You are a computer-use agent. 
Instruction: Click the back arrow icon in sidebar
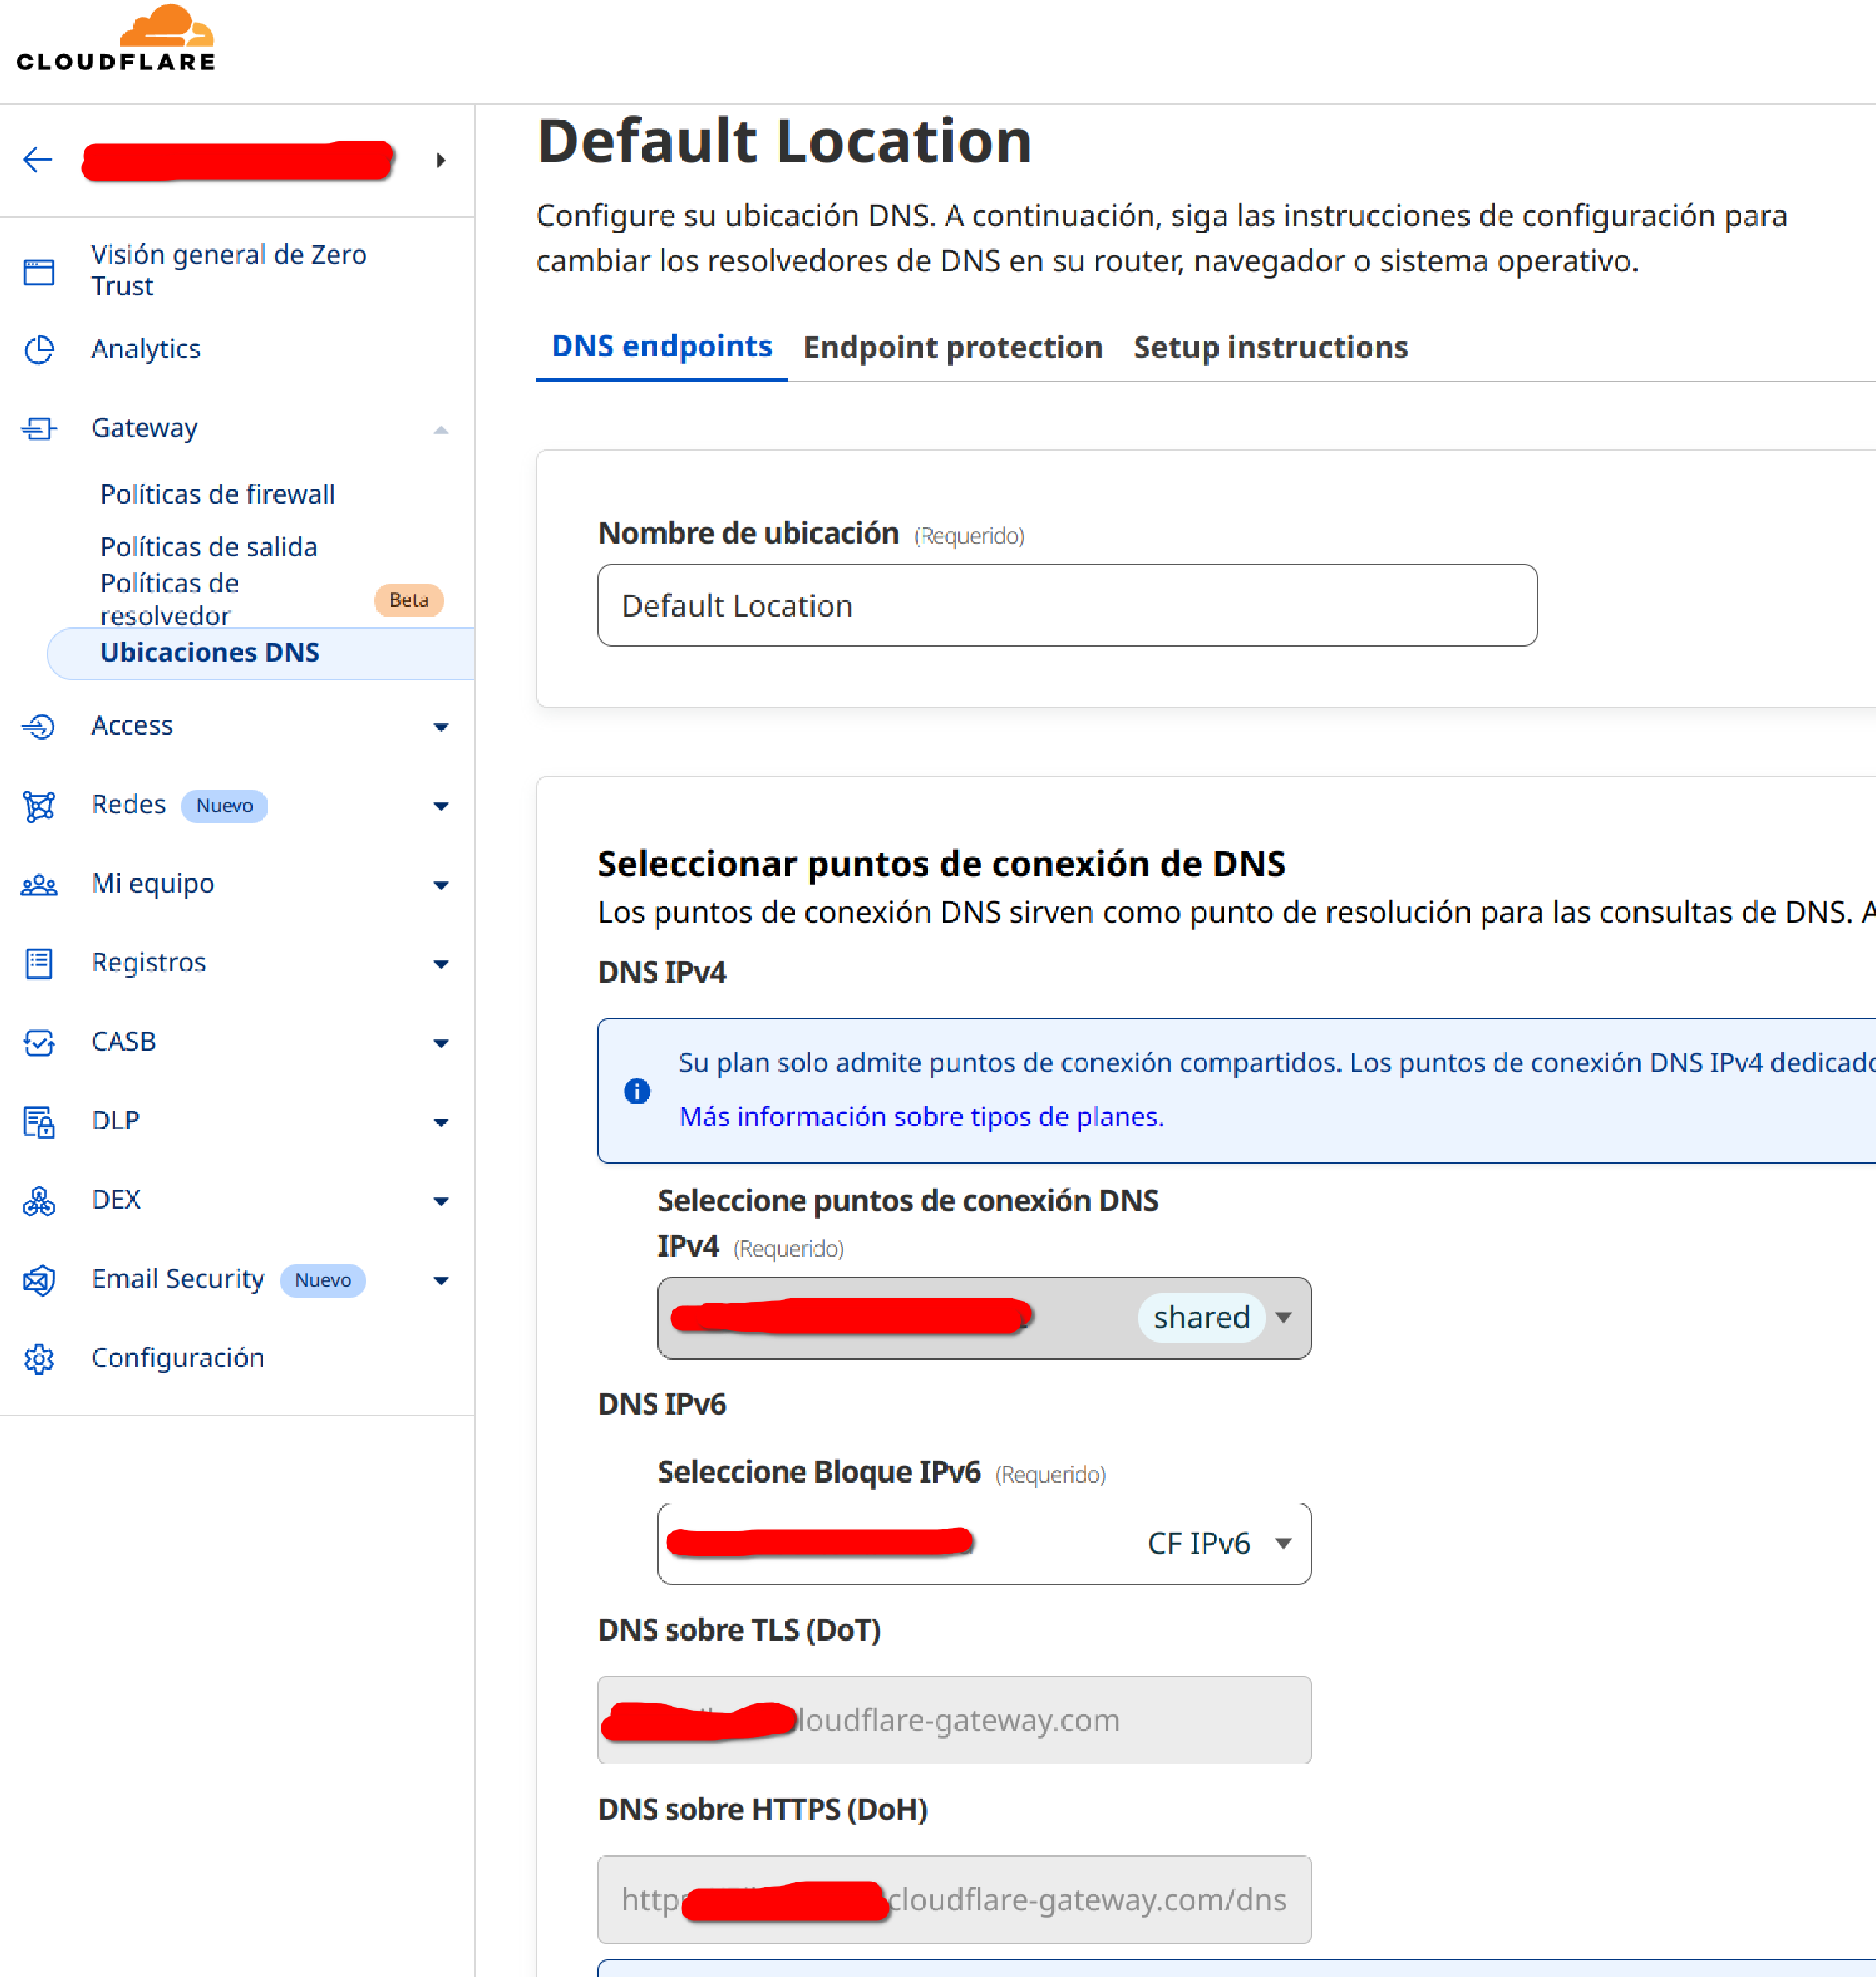pyautogui.click(x=37, y=160)
